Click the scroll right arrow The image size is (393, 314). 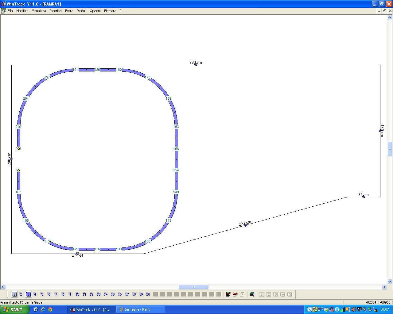coord(384,287)
